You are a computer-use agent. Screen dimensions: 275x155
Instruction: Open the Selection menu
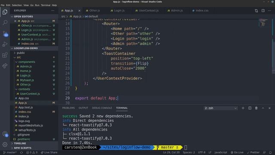click(x=17, y=5)
